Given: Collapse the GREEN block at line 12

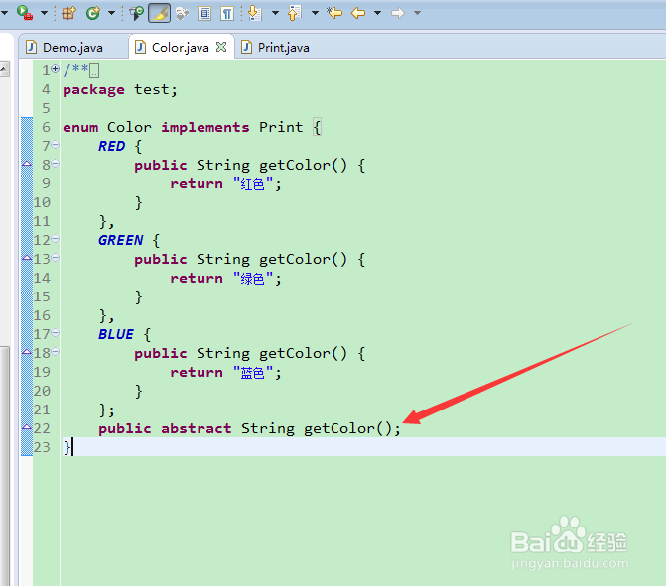Looking at the screenshot, I should (x=56, y=239).
